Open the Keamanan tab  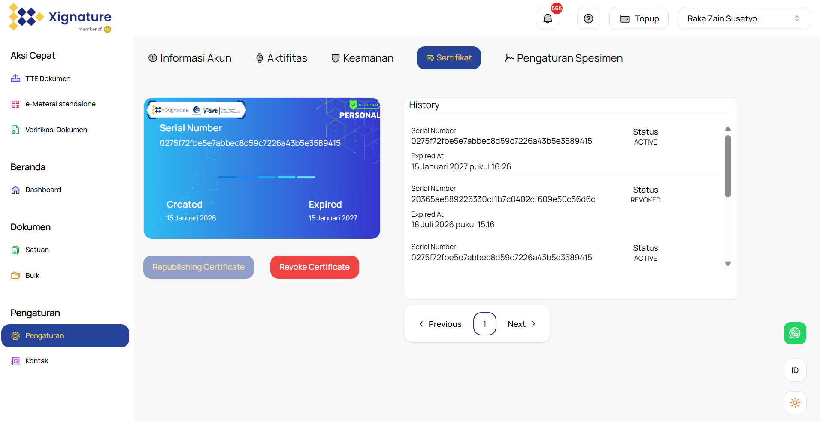362,58
